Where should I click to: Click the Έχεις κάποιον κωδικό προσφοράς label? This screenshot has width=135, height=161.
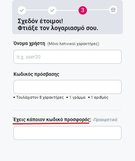(x=52, y=119)
